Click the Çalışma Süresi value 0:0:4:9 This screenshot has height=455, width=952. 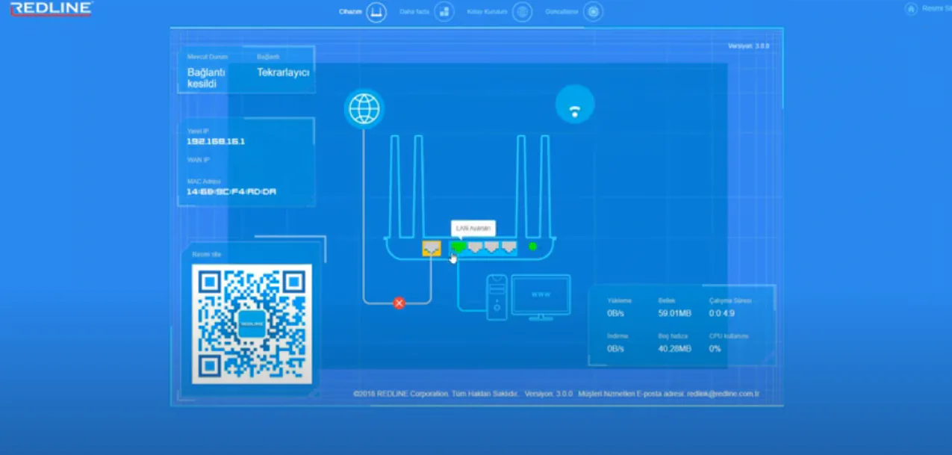point(722,314)
